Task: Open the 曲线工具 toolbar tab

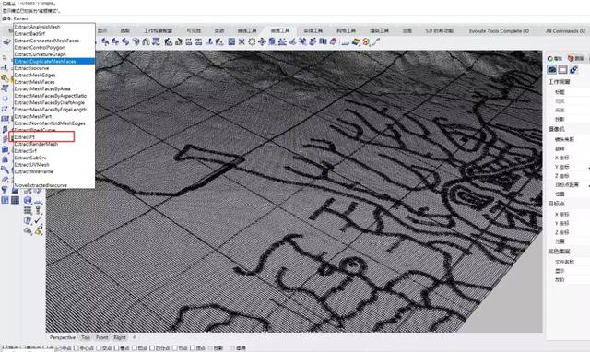Action: pyautogui.click(x=247, y=30)
